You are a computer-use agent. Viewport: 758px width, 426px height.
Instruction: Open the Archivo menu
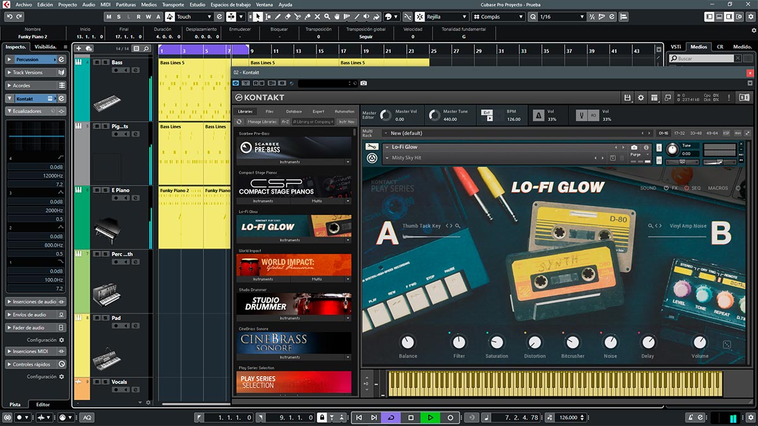(x=23, y=4)
